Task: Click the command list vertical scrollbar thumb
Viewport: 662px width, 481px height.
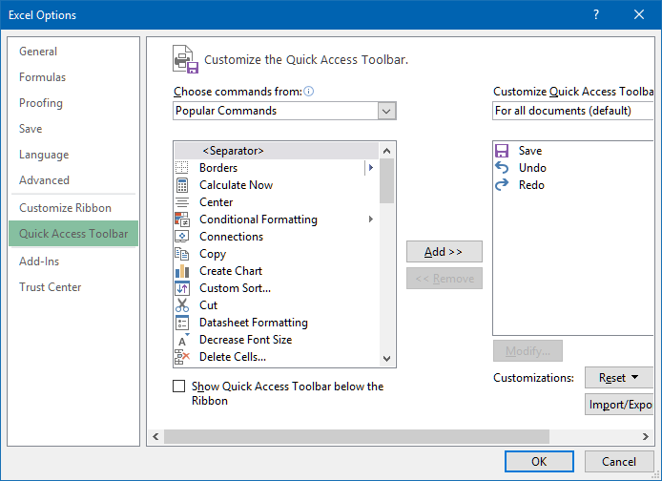Action: (386, 181)
